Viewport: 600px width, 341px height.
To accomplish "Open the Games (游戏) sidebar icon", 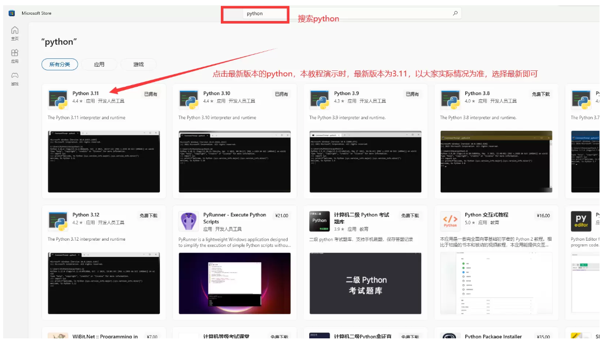I will point(15,78).
